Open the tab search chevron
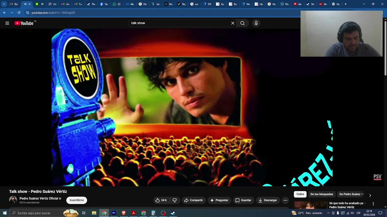This screenshot has width=387, height=217. pos(4,4)
